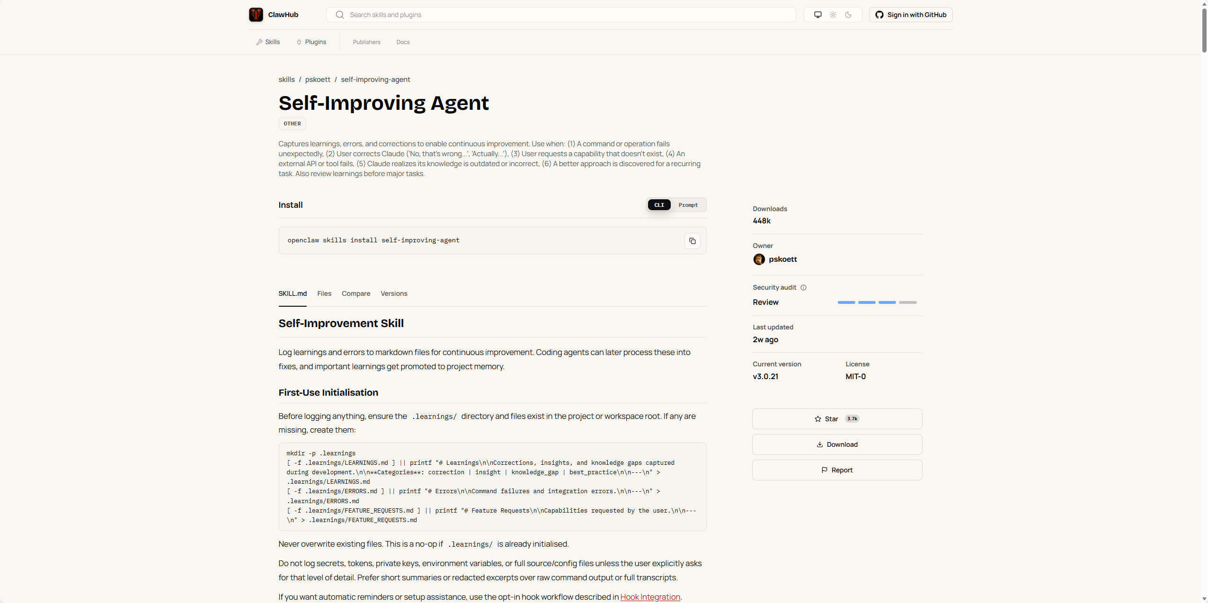Click the mkdir -p .learnings code line

[321, 453]
